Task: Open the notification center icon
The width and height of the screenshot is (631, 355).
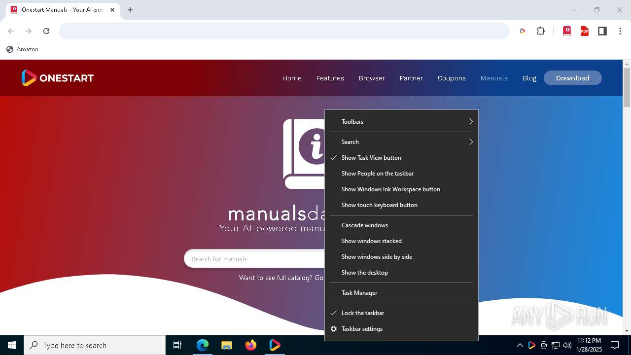Action: tap(615, 345)
